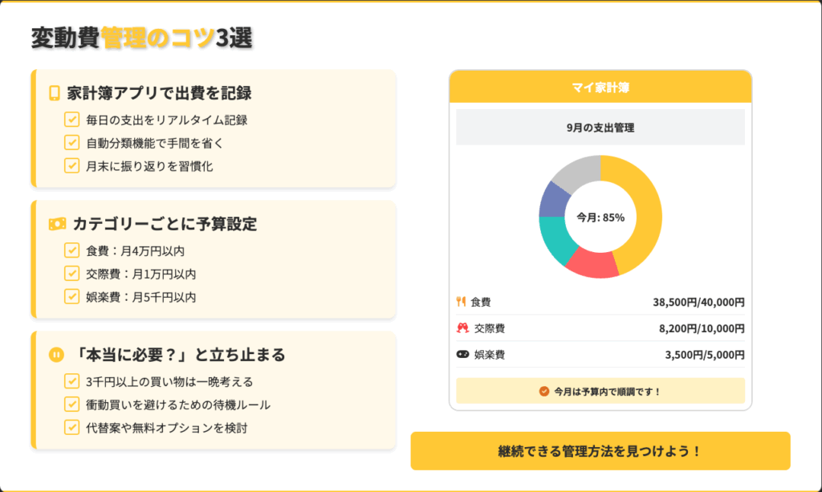The image size is (822, 492).
Task: Select the 9月の支出管理 section header
Action: [x=600, y=127]
